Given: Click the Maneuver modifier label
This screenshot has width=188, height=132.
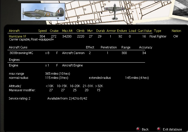Looking at the screenshot, I should (22, 90).
